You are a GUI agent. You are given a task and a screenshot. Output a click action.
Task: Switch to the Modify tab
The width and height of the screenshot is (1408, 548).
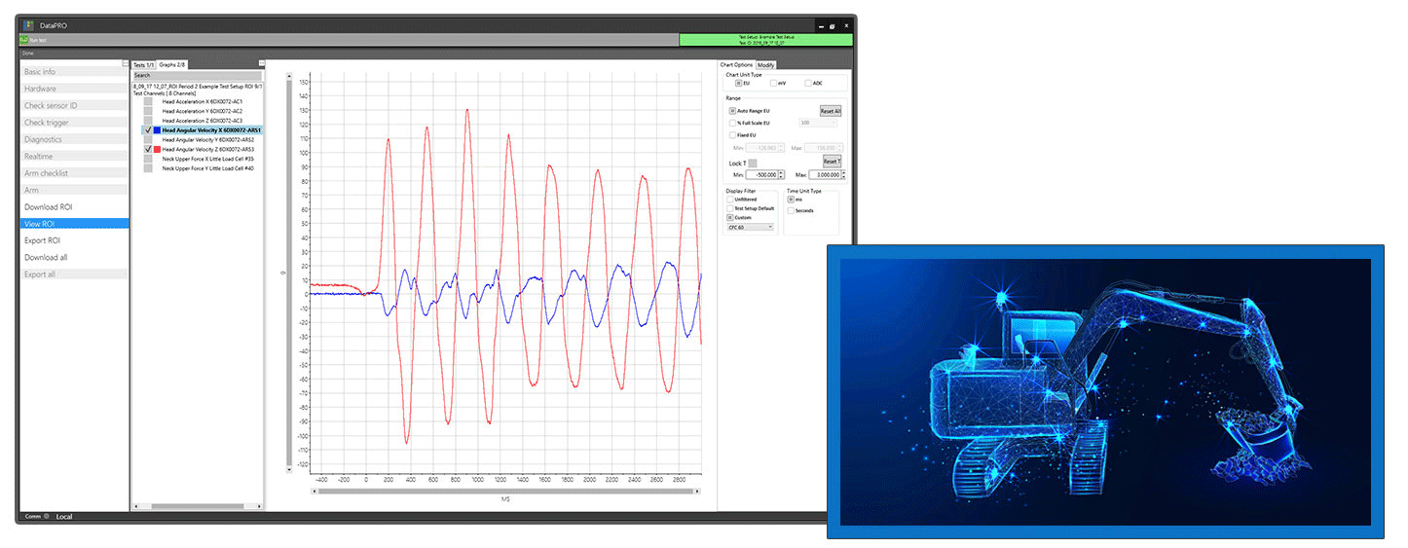(x=766, y=65)
